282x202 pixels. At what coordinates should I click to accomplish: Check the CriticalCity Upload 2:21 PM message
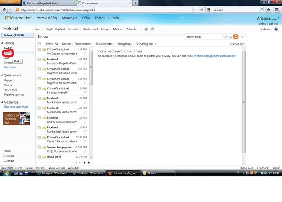pyautogui.click(x=39, y=88)
